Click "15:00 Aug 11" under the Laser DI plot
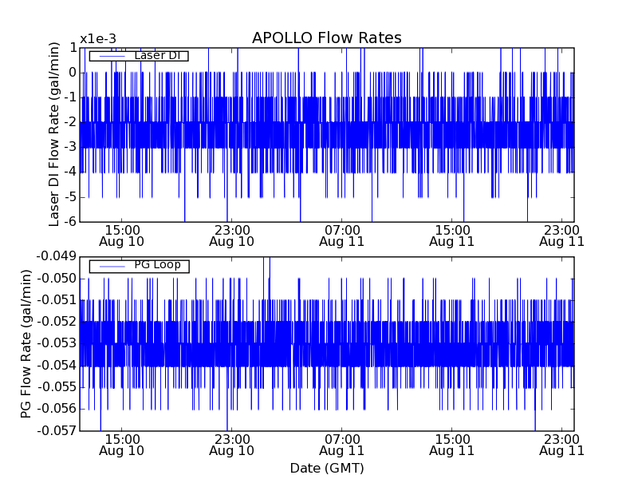Screen dimensions: 638x479 point(452,236)
